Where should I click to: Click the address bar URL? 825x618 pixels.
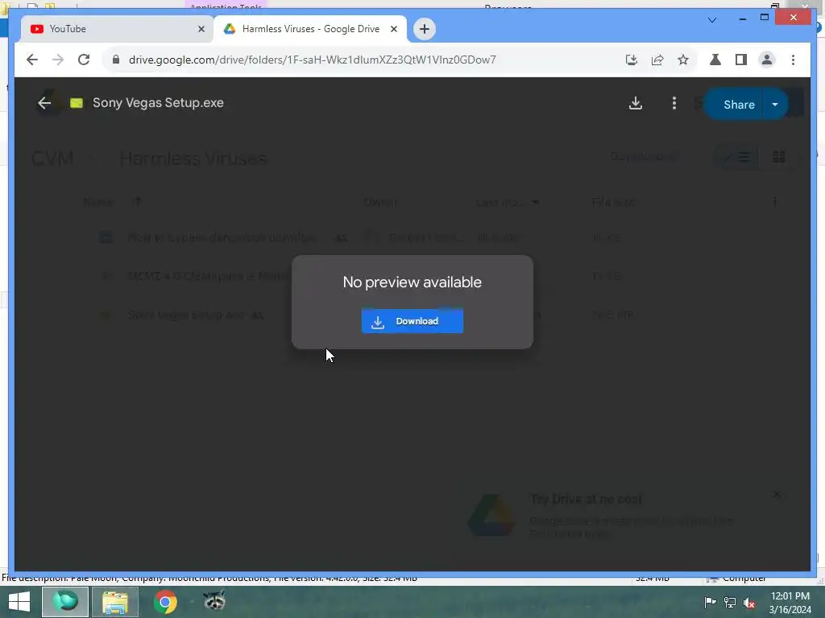point(312,60)
